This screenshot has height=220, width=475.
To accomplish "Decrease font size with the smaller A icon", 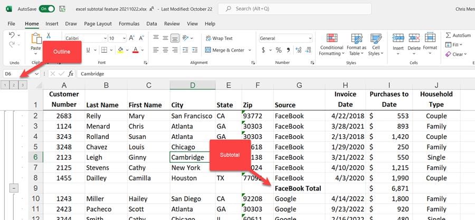I will (141, 38).
